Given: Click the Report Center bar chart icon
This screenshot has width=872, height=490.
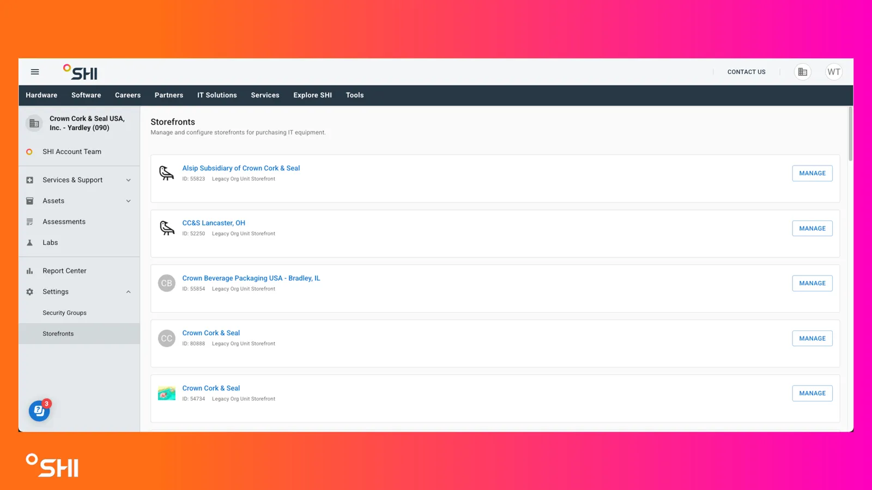Looking at the screenshot, I should [x=29, y=271].
